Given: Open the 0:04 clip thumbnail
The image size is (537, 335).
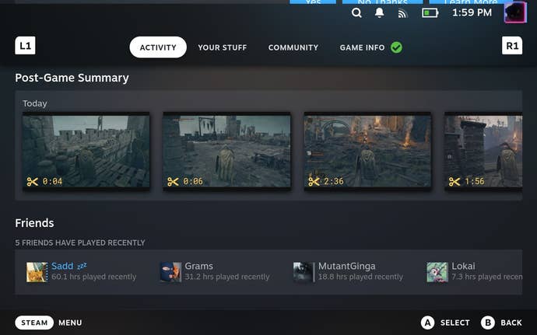Looking at the screenshot, I should (86, 152).
